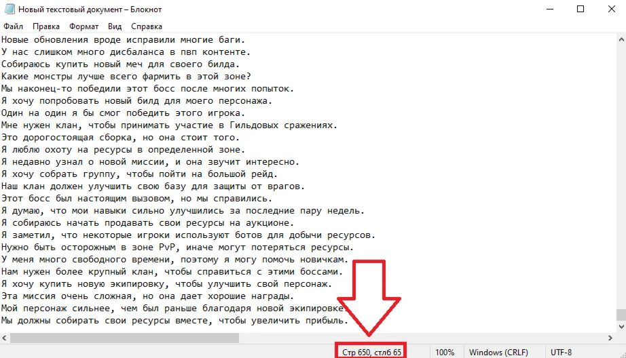The height and width of the screenshot is (358, 626).
Task: Click vertical scrollbar down arrow
Action: [621, 327]
